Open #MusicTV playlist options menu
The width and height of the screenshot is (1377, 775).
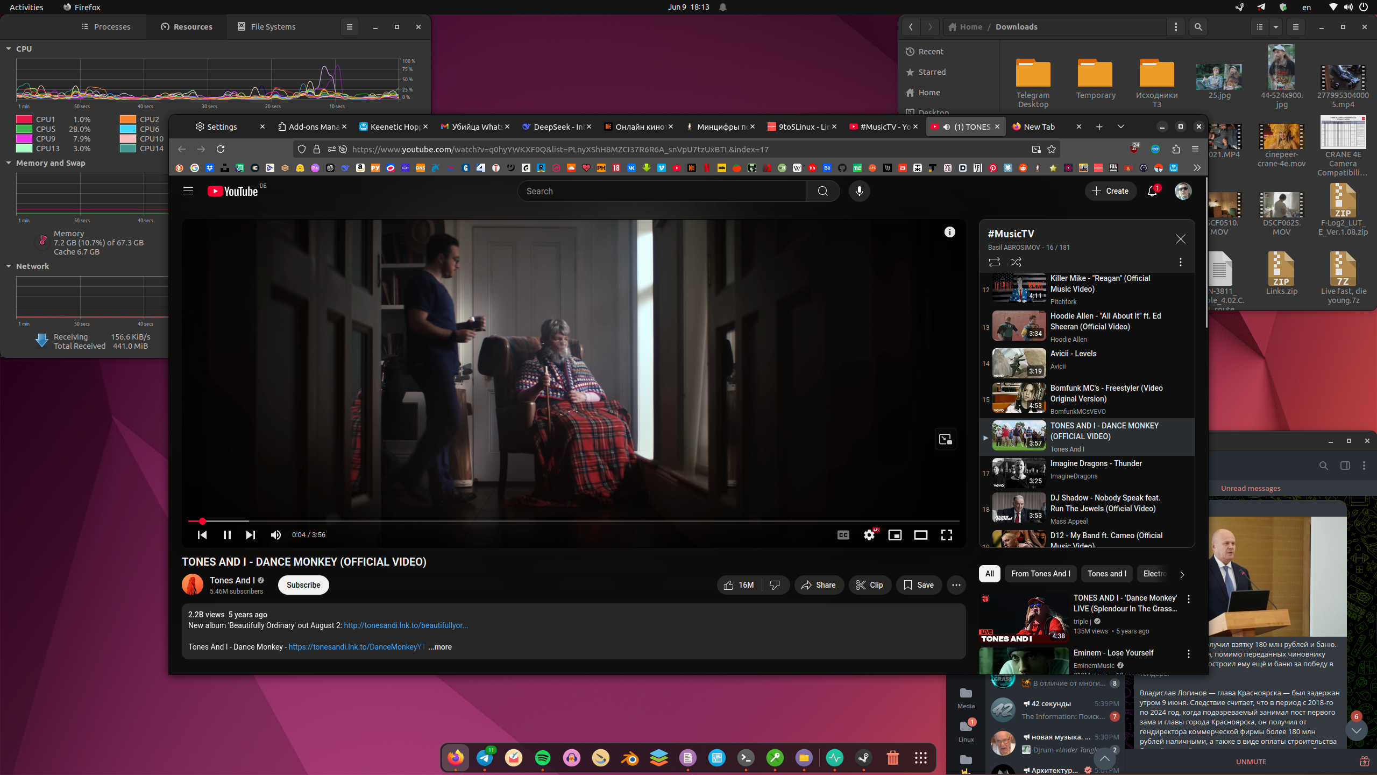tap(1181, 262)
